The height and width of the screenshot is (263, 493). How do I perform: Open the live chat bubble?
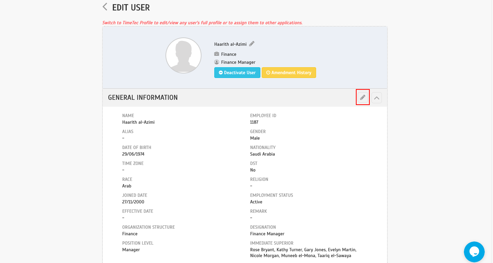click(x=474, y=252)
